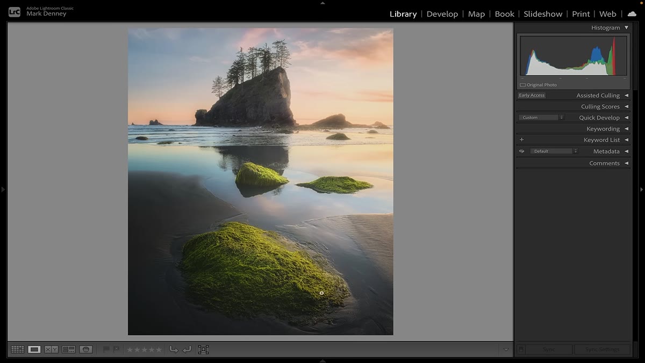Open the Print module
This screenshot has height=363, width=645.
pyautogui.click(x=581, y=14)
